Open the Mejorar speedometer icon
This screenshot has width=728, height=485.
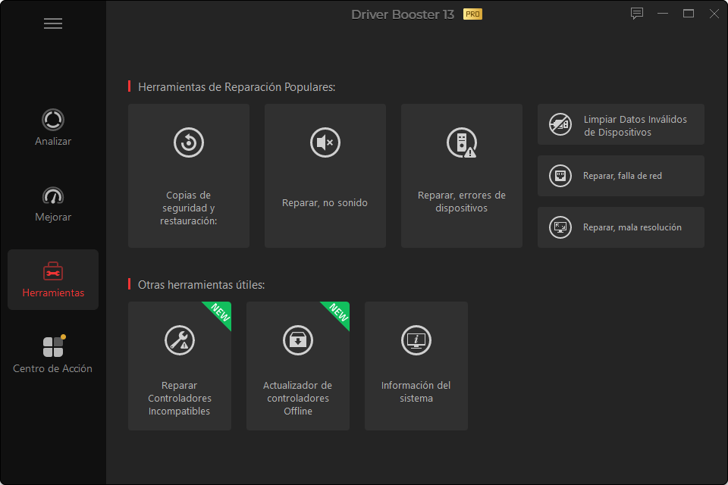(53, 196)
